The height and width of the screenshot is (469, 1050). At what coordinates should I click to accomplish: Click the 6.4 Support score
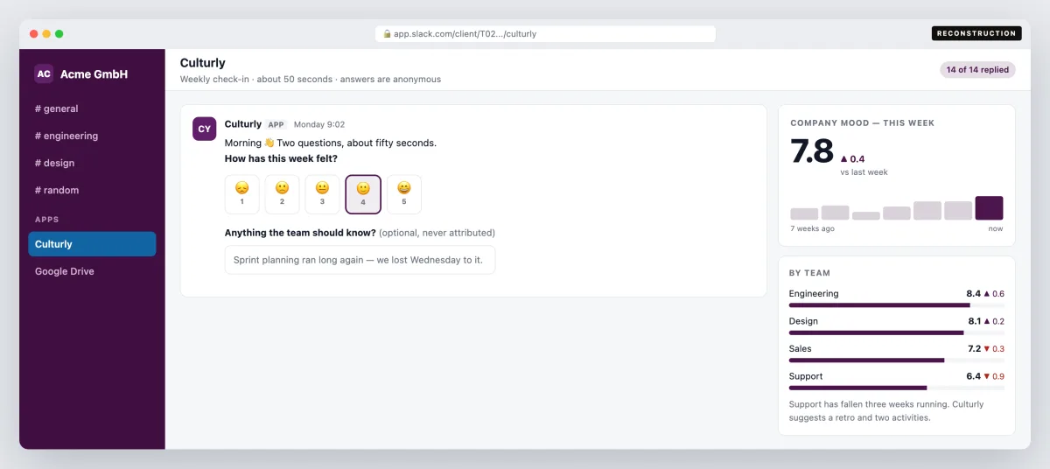pos(973,376)
